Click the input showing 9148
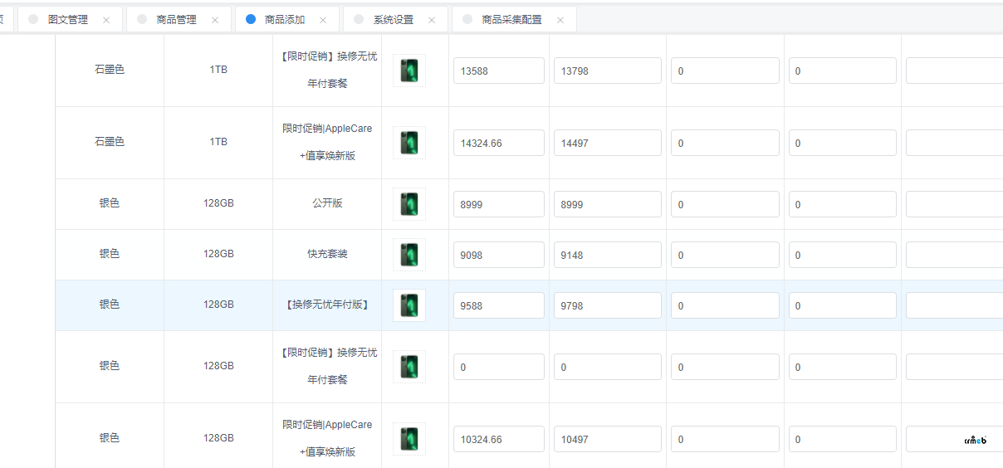 tap(608, 255)
